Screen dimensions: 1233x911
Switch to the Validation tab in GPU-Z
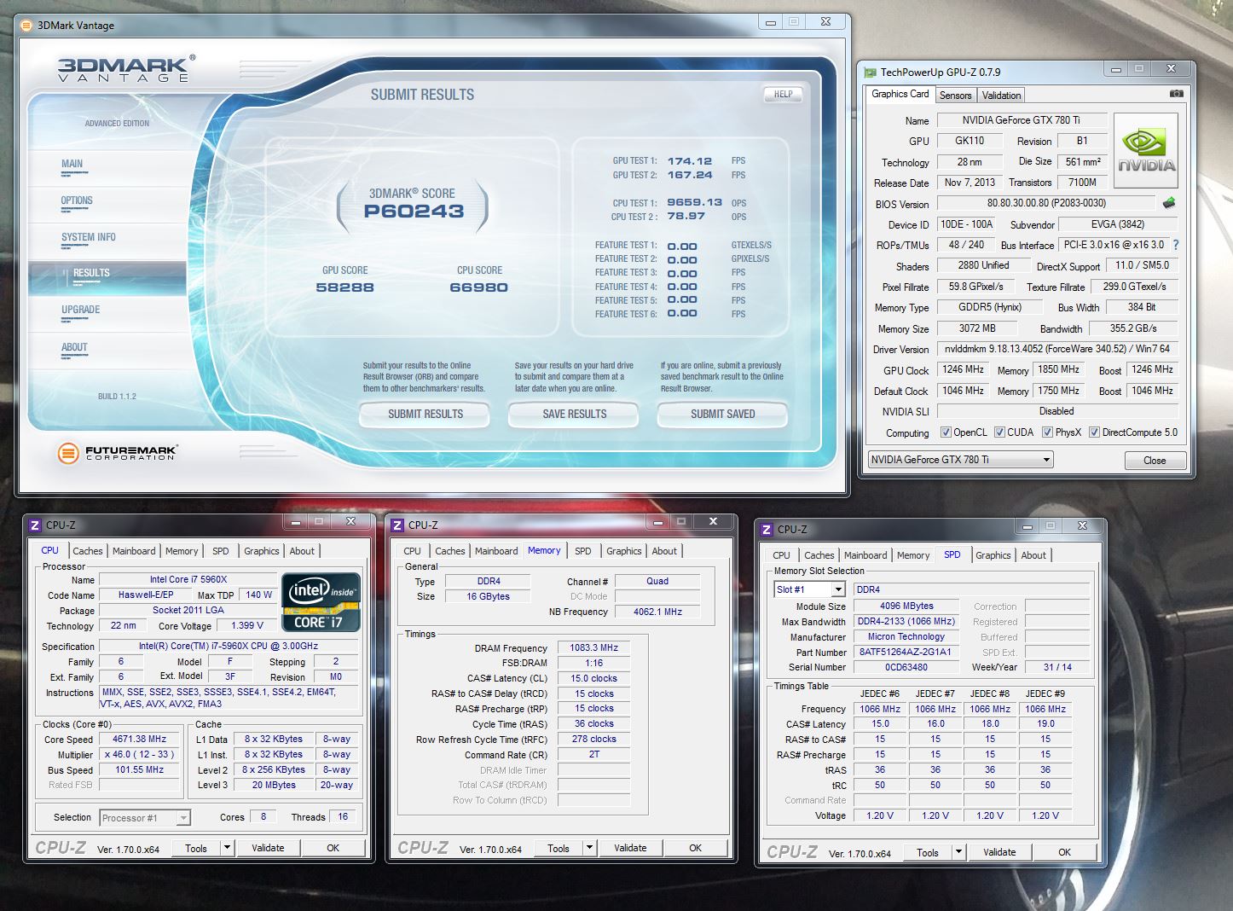[1001, 96]
